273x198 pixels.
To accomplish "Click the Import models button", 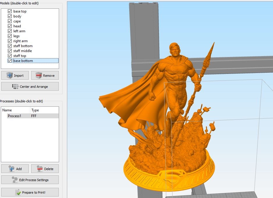I will [x=15, y=75].
